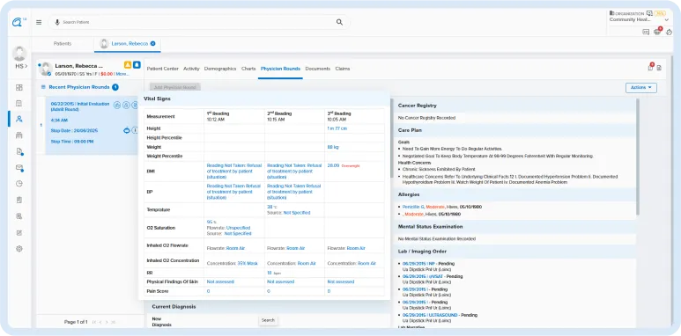Open the Actions dropdown
The image size is (681, 336).
tap(641, 88)
